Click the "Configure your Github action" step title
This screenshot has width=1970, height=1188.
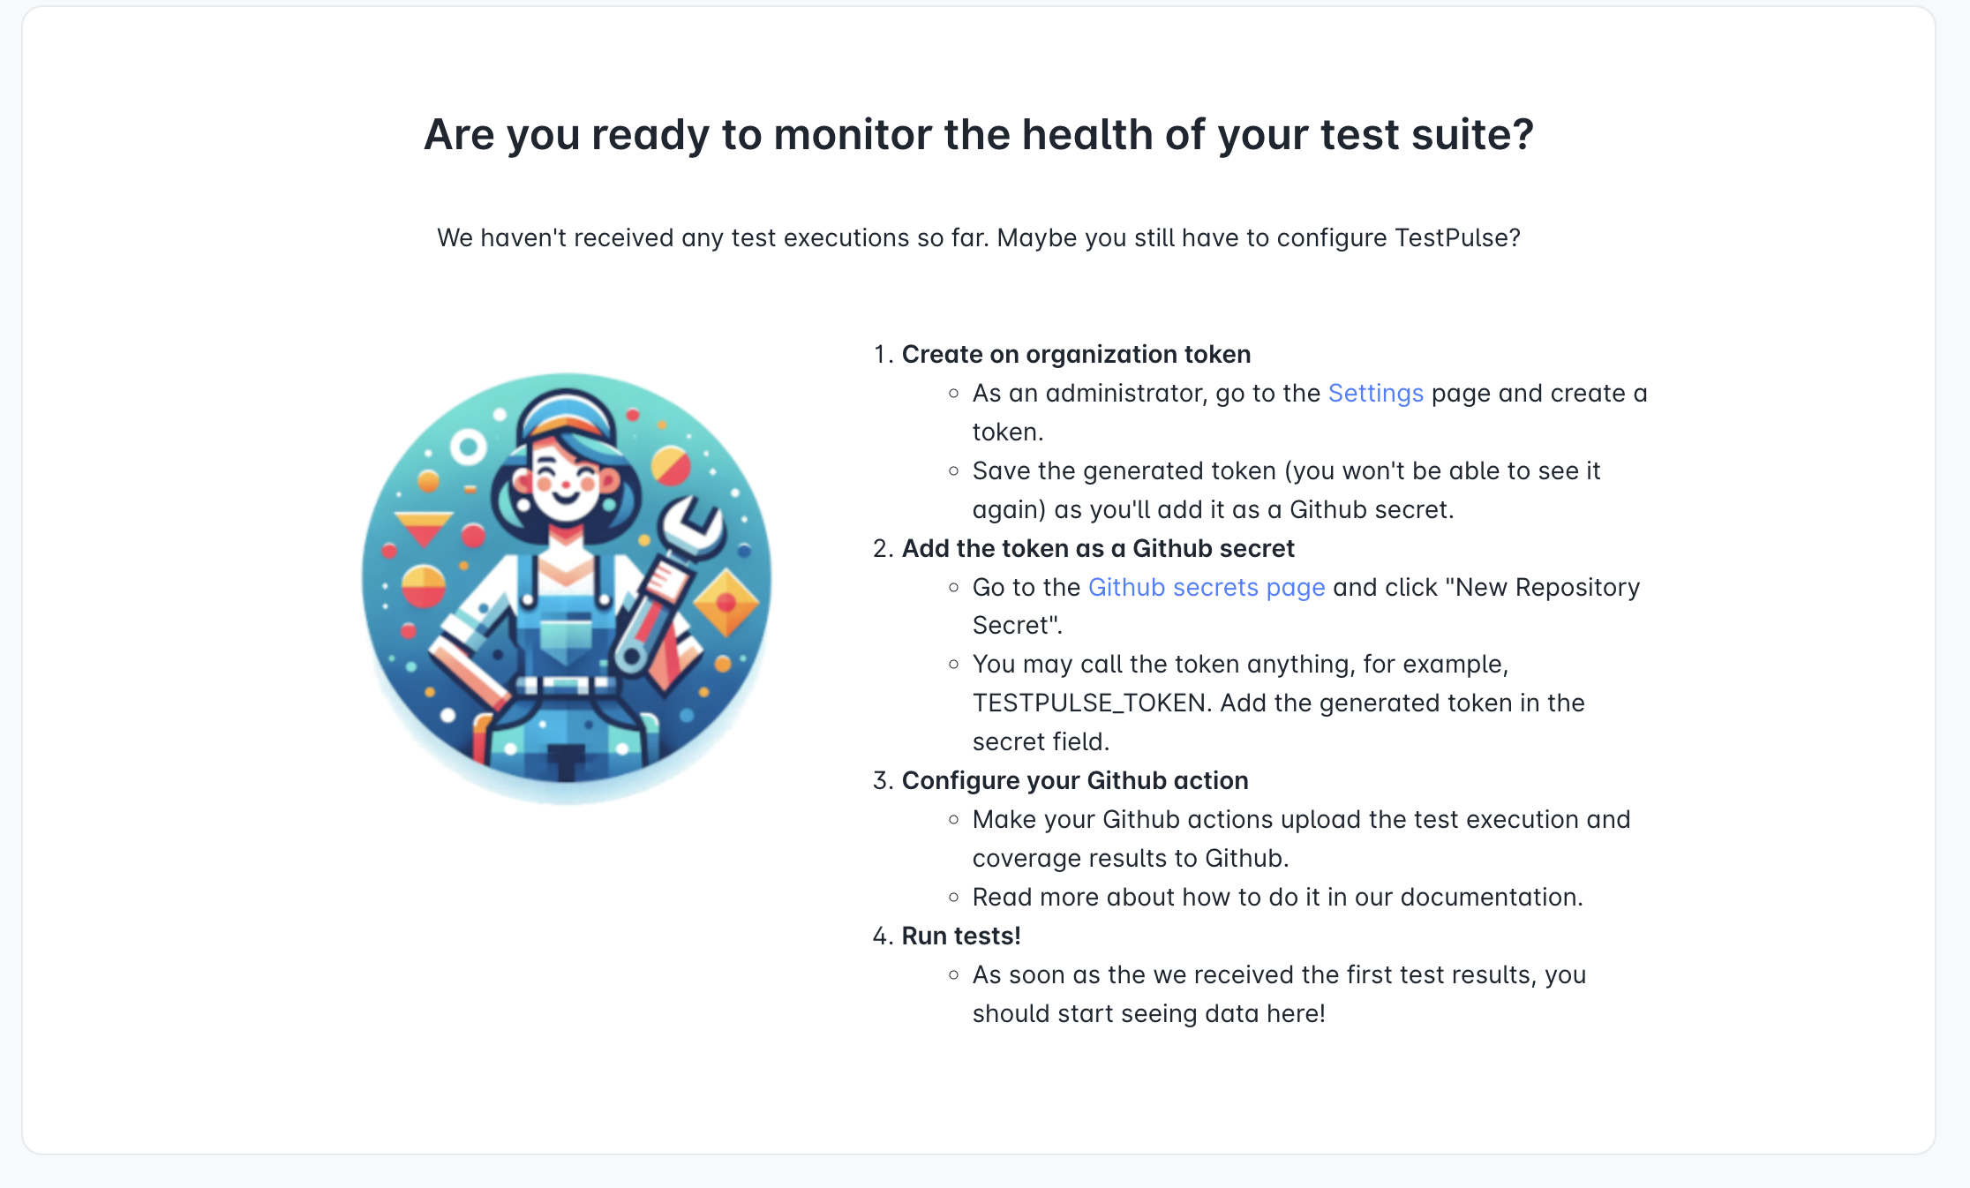click(x=1075, y=780)
